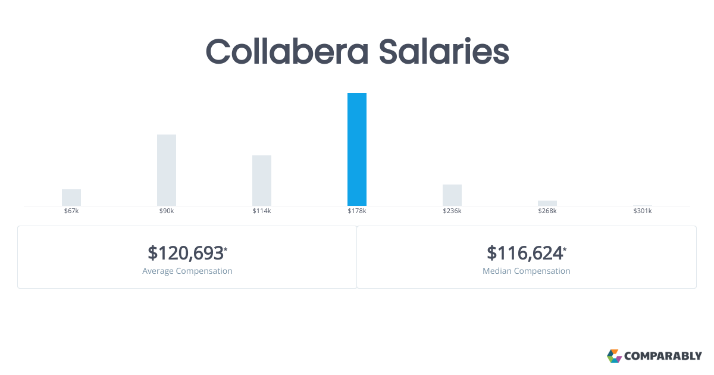Image resolution: width=714 pixels, height=375 pixels.
Task: Select the small $268k salary bar
Action: (547, 203)
